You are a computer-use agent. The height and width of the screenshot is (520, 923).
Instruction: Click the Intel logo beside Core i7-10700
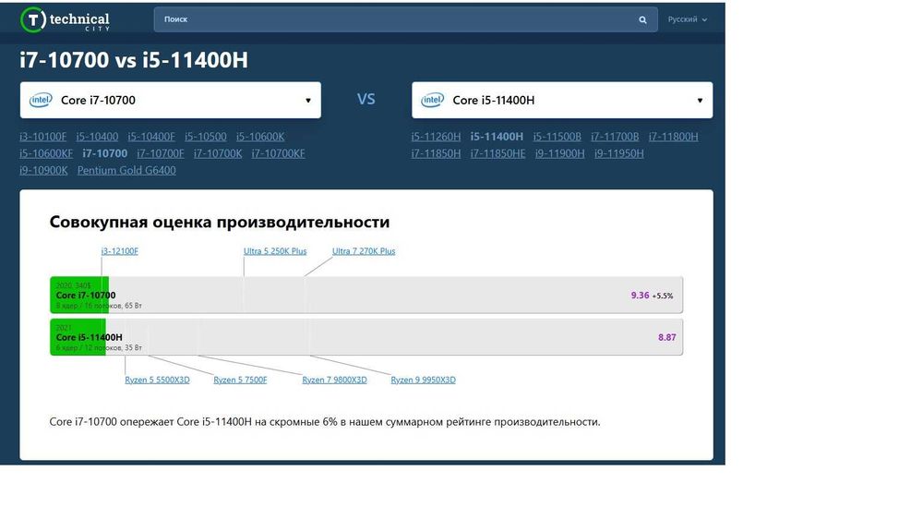pos(41,100)
